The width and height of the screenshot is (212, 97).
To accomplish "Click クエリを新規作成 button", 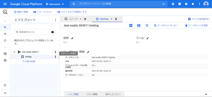I will [x=198, y=19].
